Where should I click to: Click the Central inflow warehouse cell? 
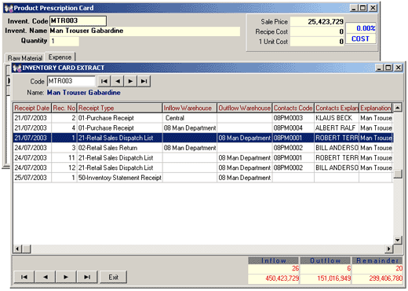click(x=190, y=118)
